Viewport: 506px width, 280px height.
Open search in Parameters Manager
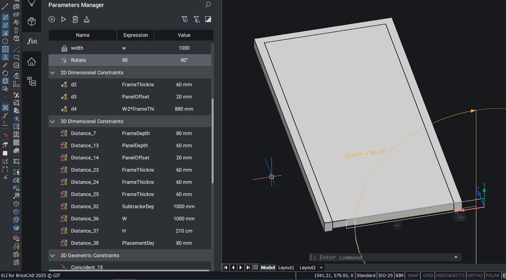(x=208, y=5)
